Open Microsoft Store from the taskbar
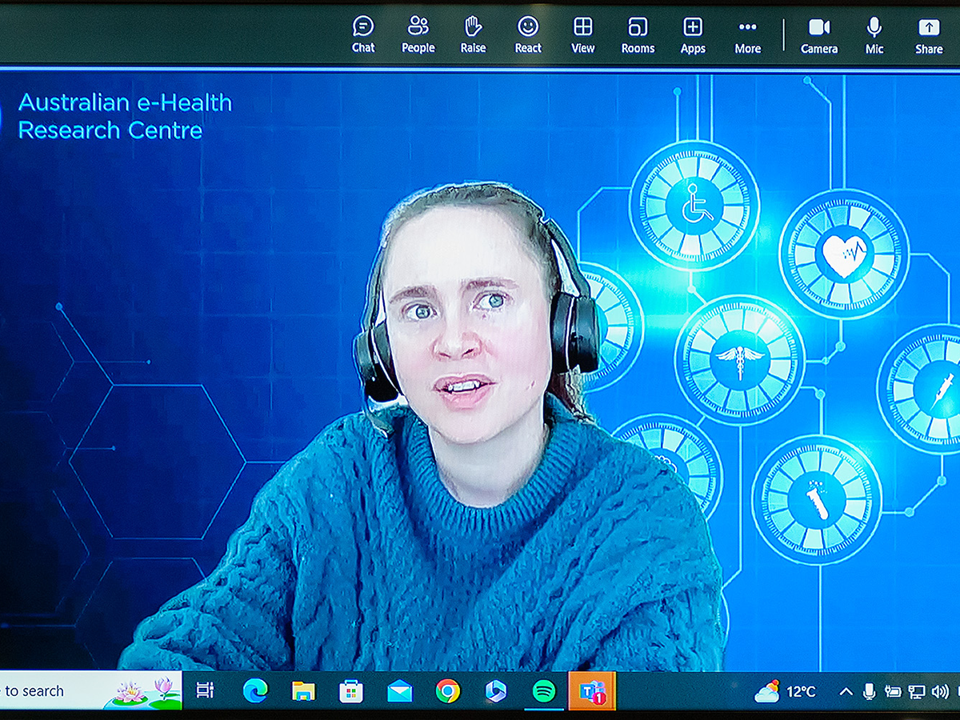This screenshot has width=960, height=720. coord(351,690)
